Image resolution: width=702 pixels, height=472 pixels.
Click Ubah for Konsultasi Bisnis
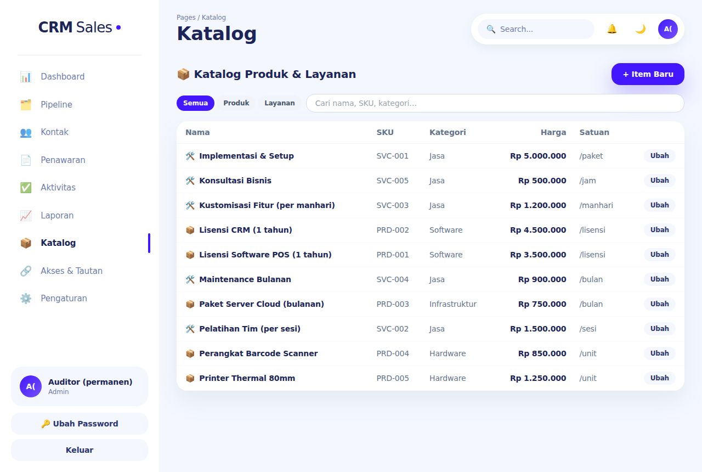(659, 181)
